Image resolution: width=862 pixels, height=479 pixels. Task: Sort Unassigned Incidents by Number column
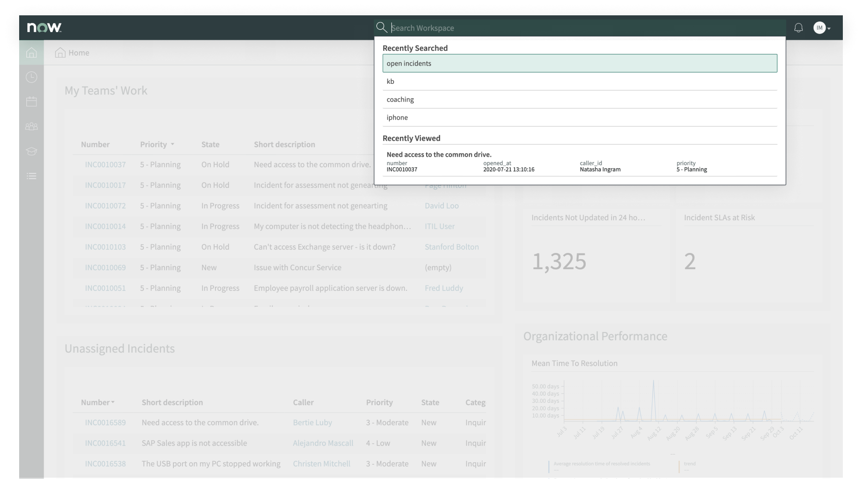(98, 402)
